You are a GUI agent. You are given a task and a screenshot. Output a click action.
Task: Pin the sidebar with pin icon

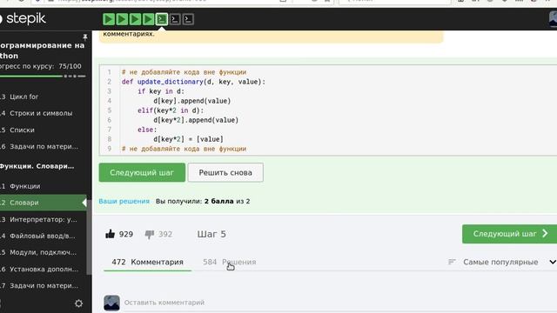tap(85, 37)
